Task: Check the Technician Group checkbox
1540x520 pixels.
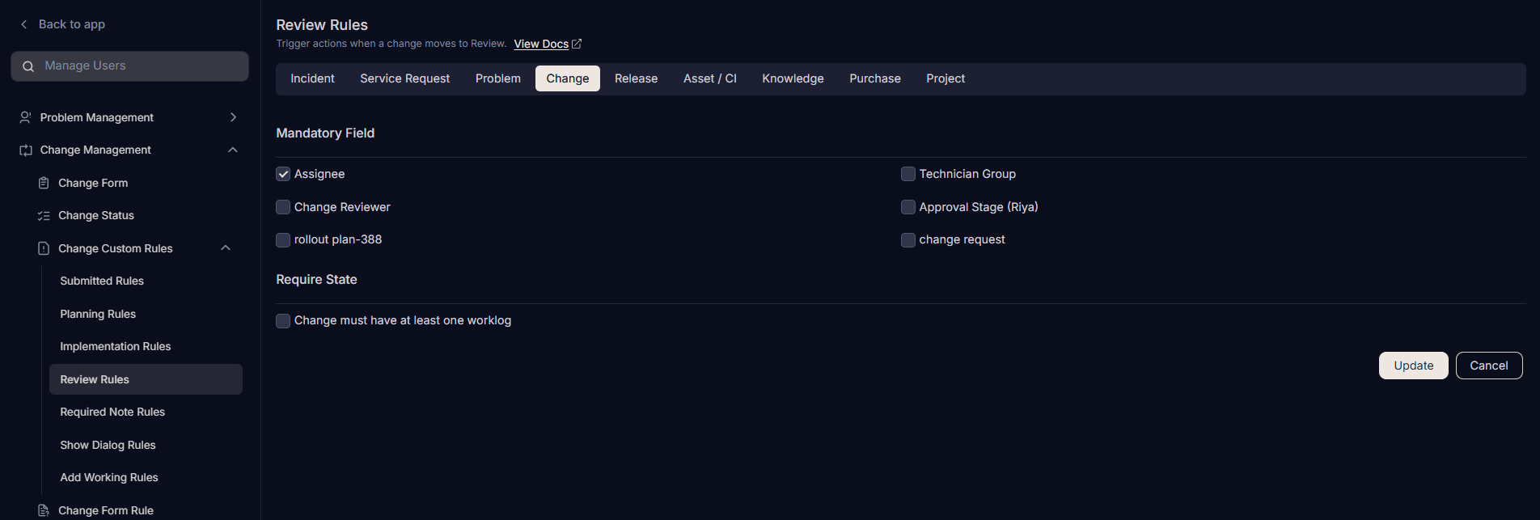Action: point(908,174)
